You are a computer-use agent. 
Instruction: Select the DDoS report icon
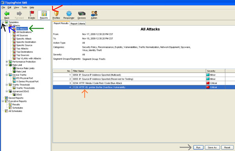pos(14,95)
